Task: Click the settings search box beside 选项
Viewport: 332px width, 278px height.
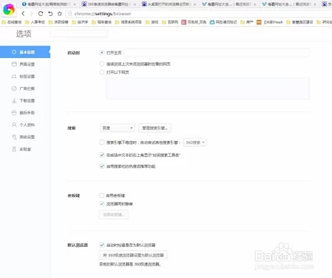Action: pyautogui.click(x=79, y=34)
